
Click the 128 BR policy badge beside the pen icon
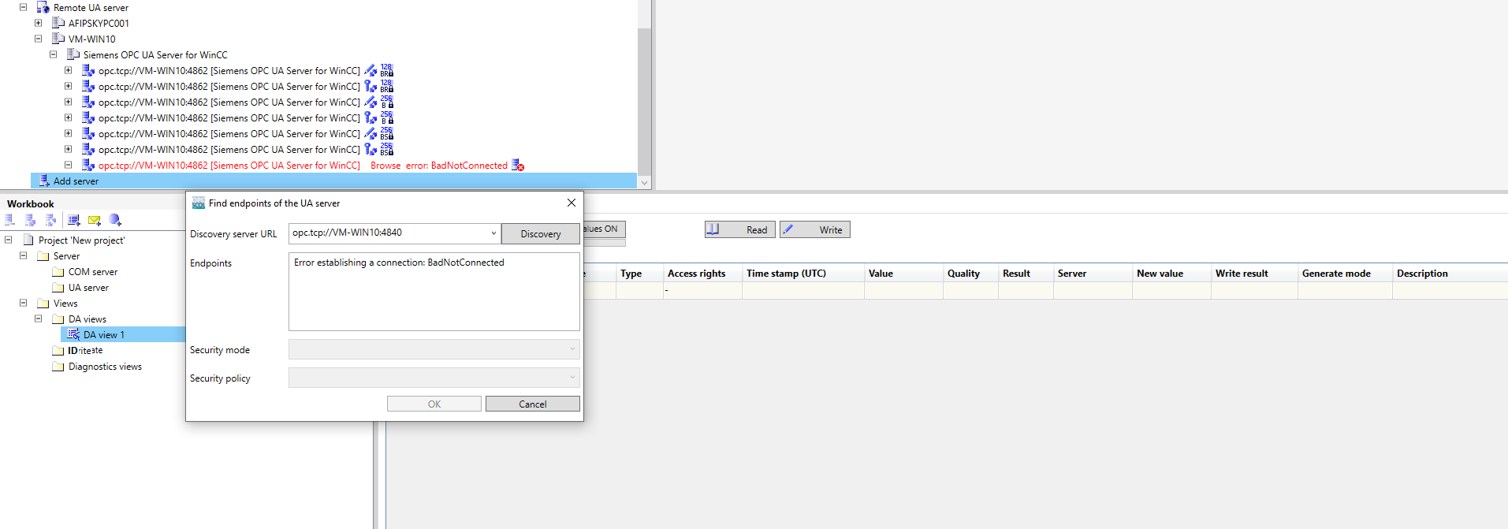387,70
